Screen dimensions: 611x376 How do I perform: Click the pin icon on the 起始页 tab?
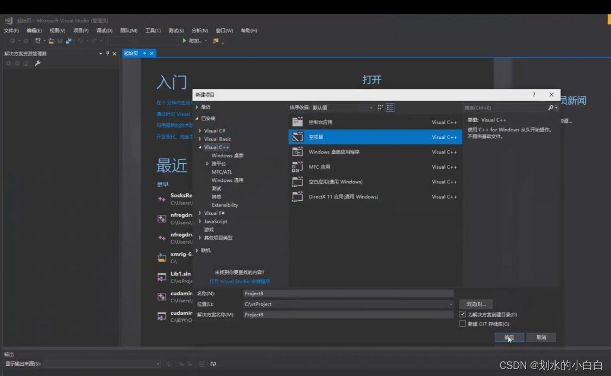point(144,53)
